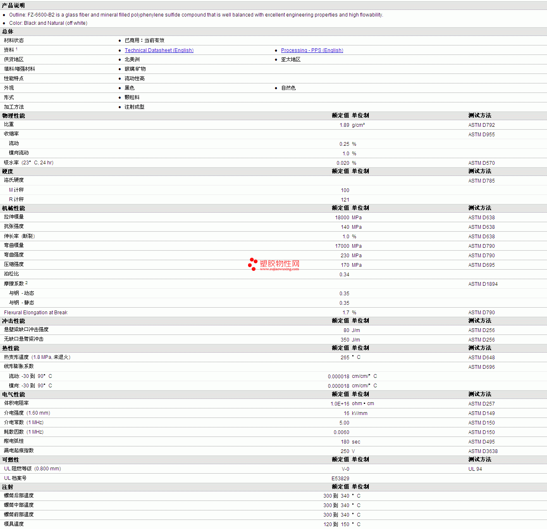Open the Processing - PPS (English) link
The height and width of the screenshot is (529, 547).
[312, 50]
